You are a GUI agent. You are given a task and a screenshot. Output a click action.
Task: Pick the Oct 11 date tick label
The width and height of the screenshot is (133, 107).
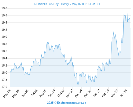point(61,93)
